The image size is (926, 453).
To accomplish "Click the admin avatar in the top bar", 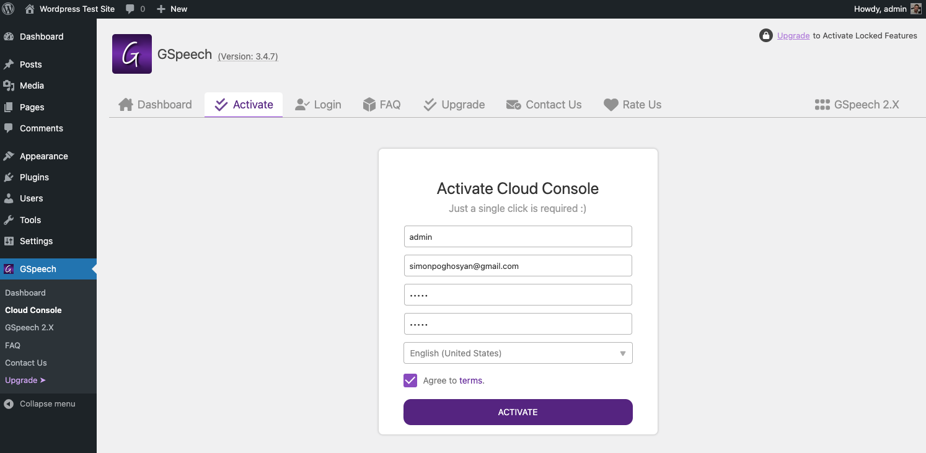I will point(915,9).
